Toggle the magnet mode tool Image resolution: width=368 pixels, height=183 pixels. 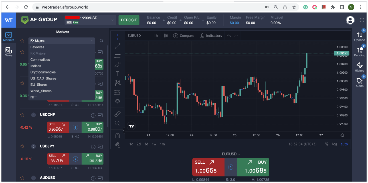click(118, 135)
